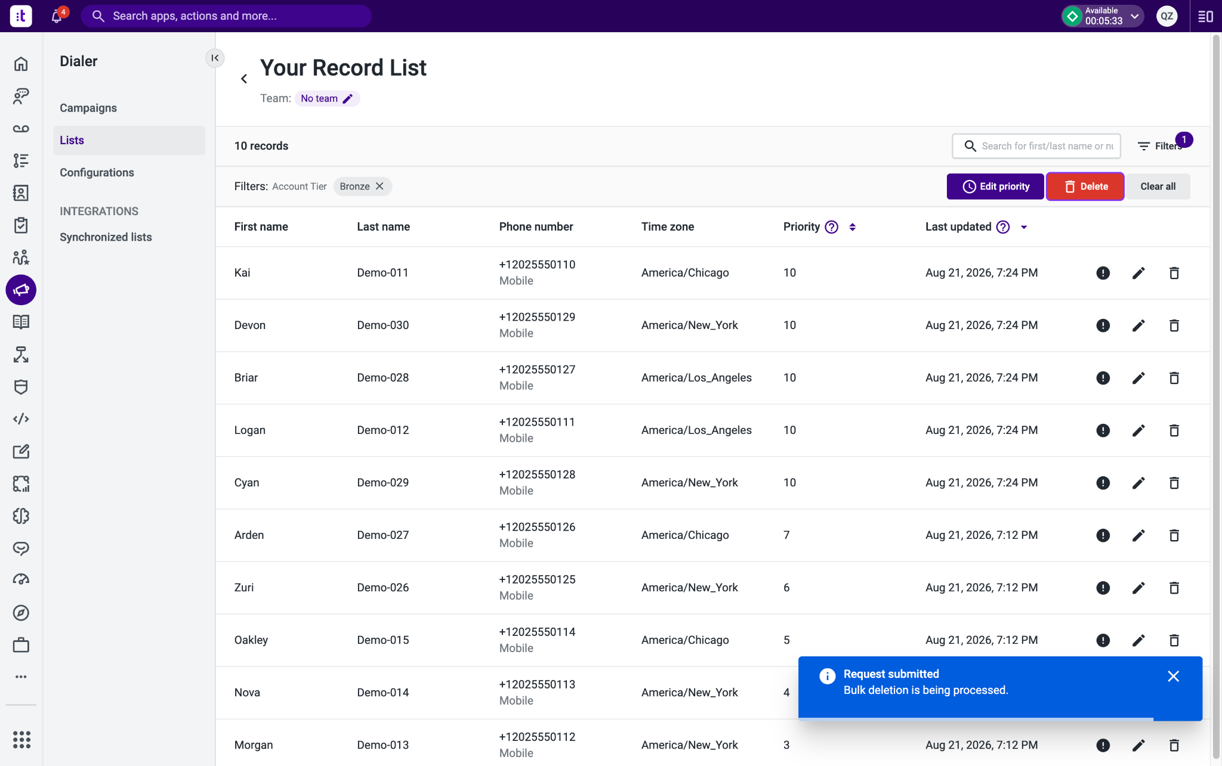The image size is (1222, 766).
Task: Edit the No team assignment pencil
Action: [x=348, y=99]
